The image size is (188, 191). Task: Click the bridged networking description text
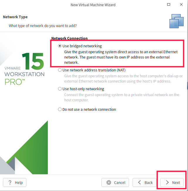point(121,57)
